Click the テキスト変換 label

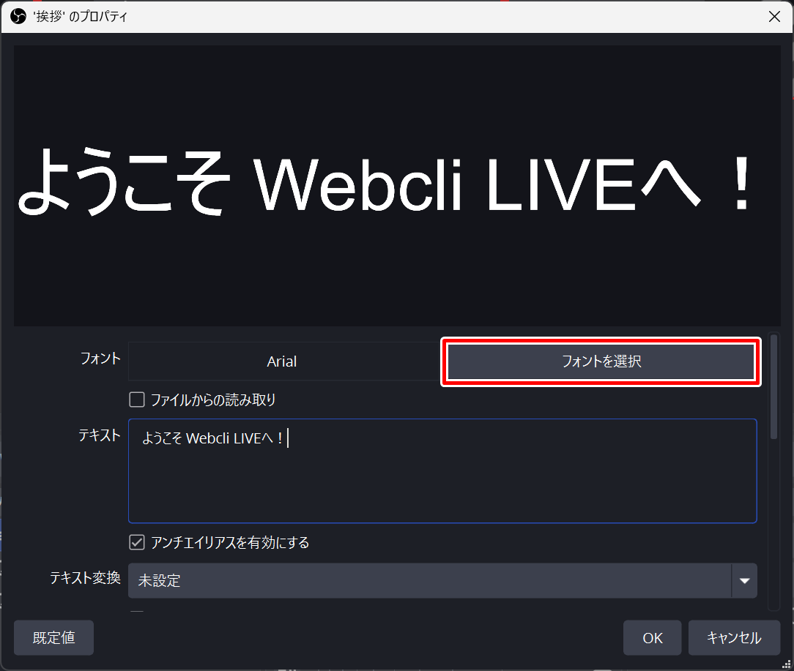tap(85, 578)
